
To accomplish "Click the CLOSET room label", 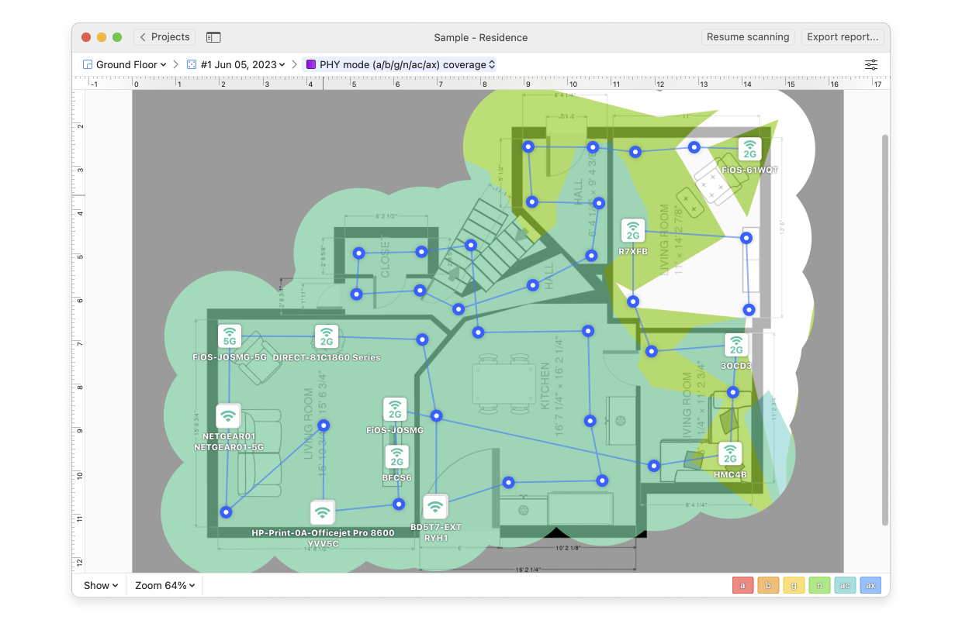I will coord(386,258).
